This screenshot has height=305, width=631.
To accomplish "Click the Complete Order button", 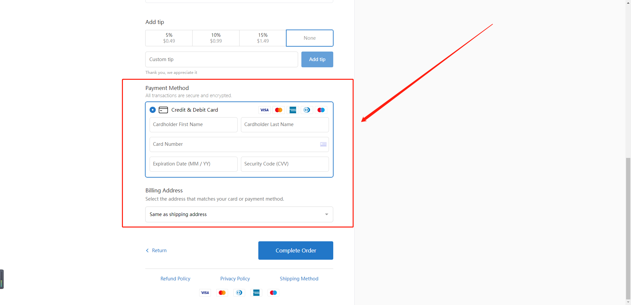I will pyautogui.click(x=296, y=251).
